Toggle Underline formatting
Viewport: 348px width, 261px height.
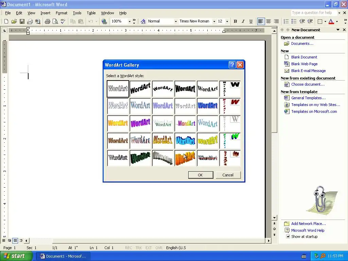tap(251, 21)
